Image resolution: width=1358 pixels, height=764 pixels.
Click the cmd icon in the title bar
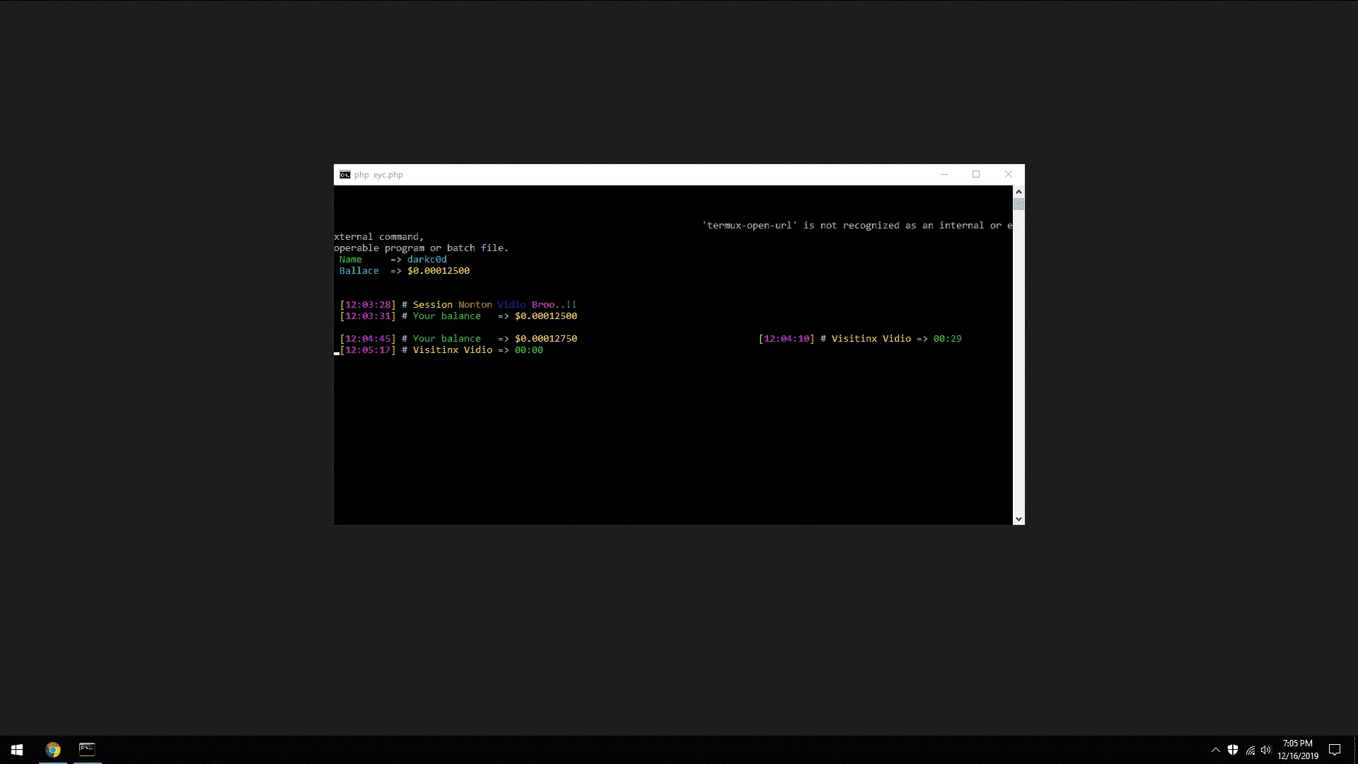pyautogui.click(x=344, y=175)
